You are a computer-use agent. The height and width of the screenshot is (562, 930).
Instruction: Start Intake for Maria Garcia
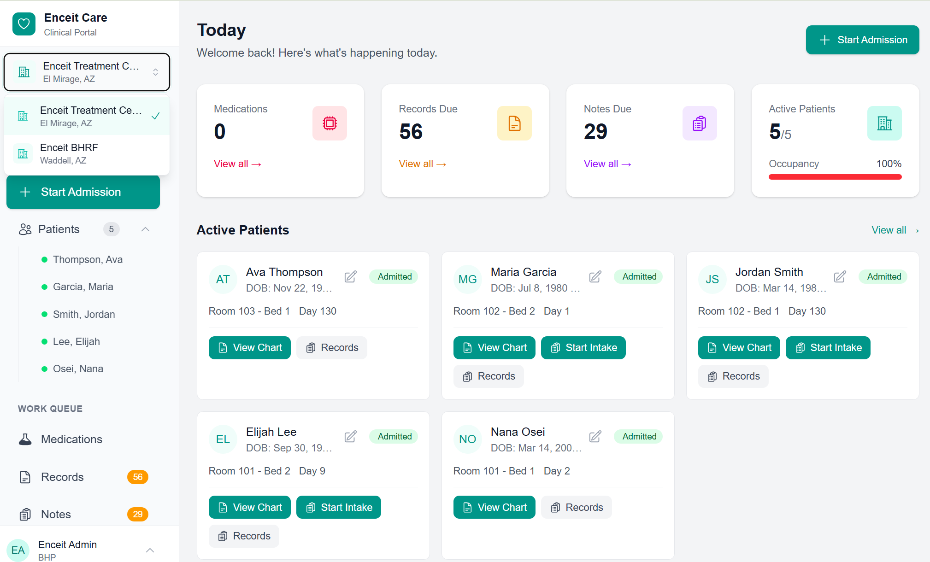tap(583, 348)
